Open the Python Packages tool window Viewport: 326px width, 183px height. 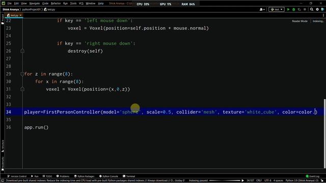(x=84, y=176)
